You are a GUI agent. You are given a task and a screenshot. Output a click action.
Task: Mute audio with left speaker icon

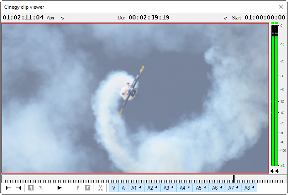[272, 171]
